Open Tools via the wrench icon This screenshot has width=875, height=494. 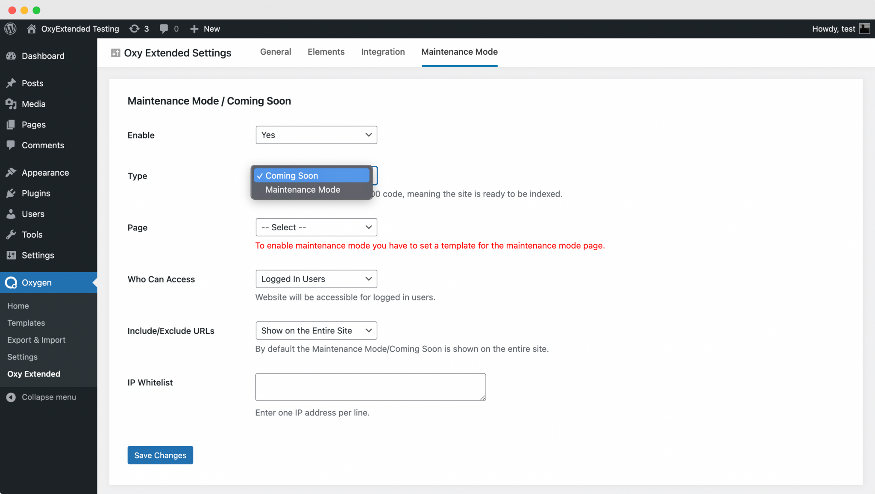(x=12, y=234)
